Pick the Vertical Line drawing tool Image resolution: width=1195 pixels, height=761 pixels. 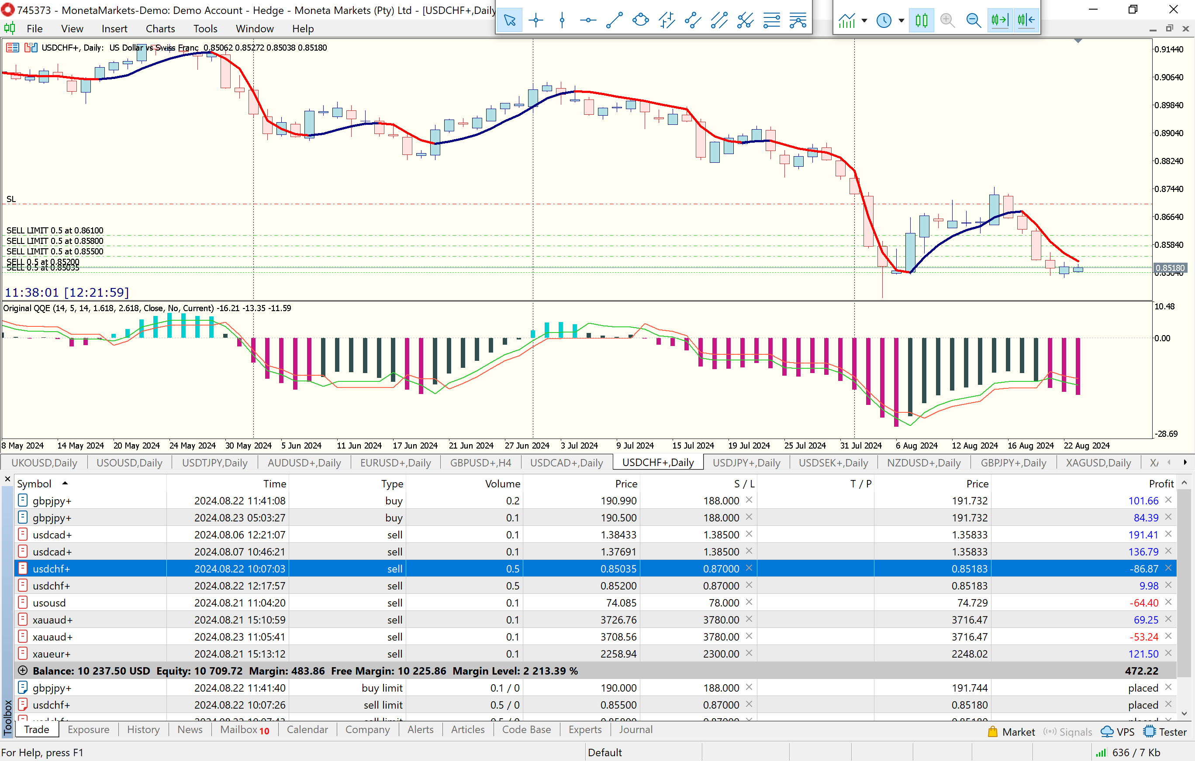click(x=562, y=21)
